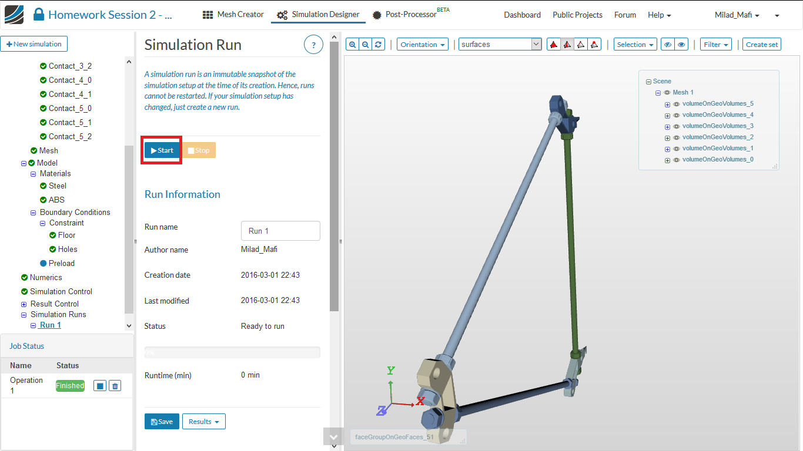Collapse the Materials tree node

tap(34, 174)
